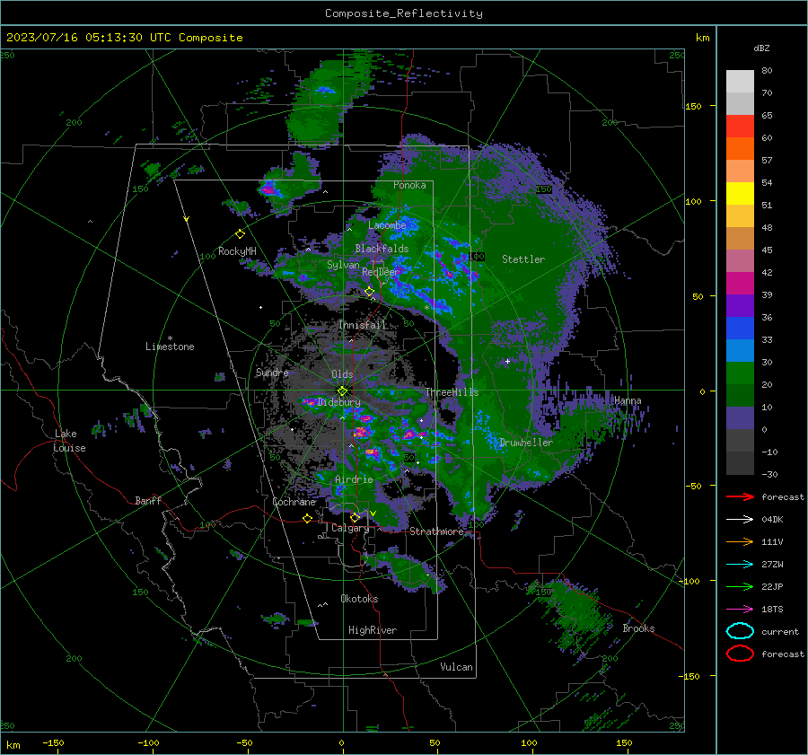Click the Cochrane city label
Image resolution: width=808 pixels, height=755 pixels.
coord(294,502)
